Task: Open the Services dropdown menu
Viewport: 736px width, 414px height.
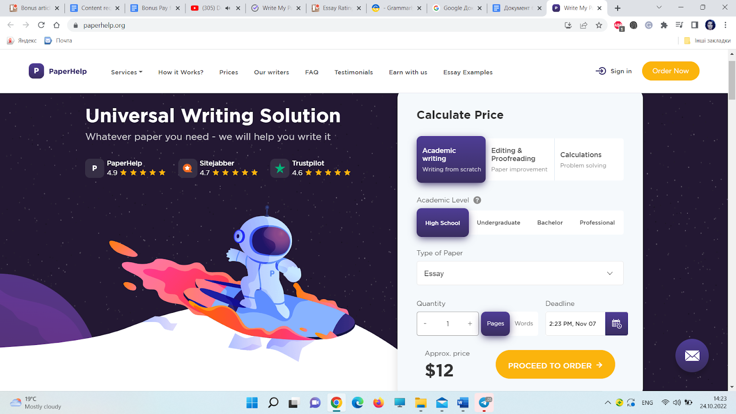Action: [x=126, y=72]
